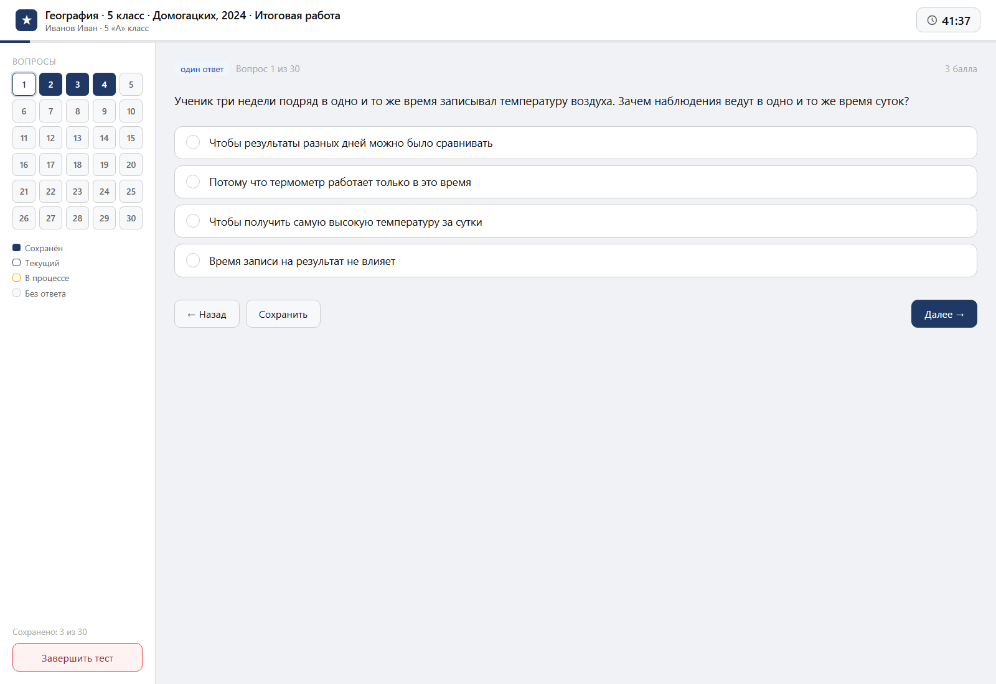Switch to question 12

coord(50,138)
